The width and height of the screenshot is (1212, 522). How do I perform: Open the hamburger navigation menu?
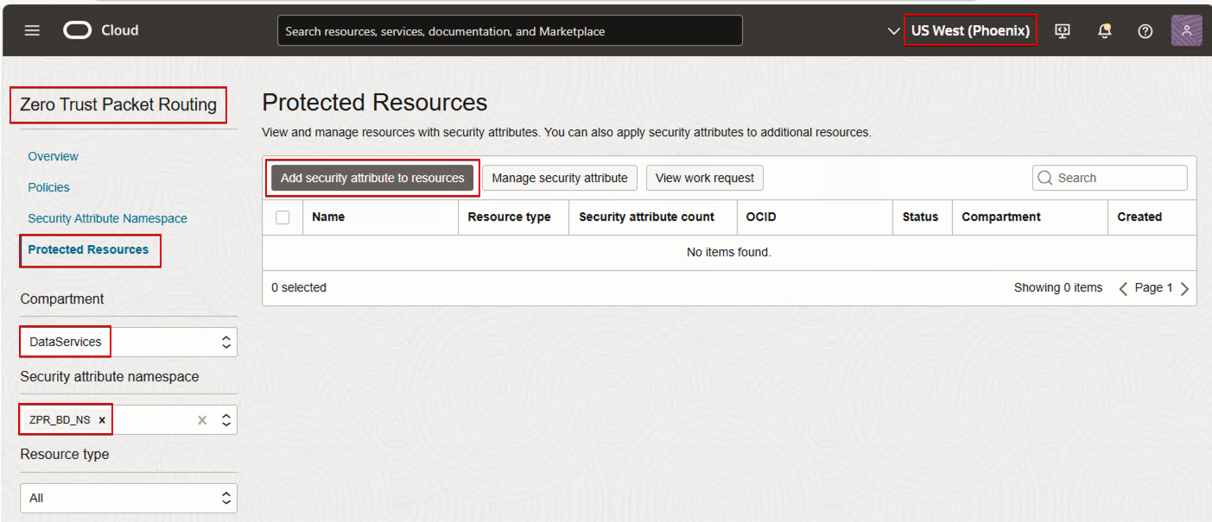[x=32, y=30]
